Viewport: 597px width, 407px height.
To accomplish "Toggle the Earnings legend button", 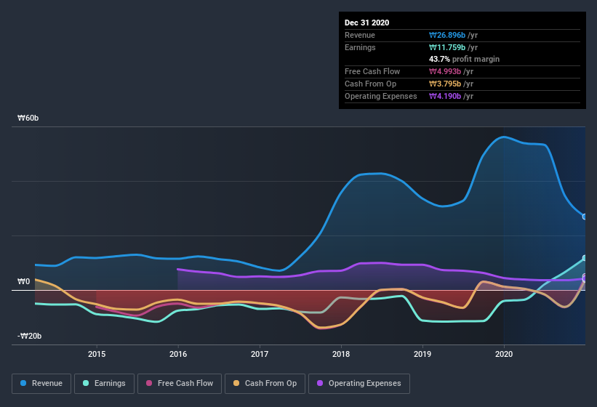I will [104, 383].
